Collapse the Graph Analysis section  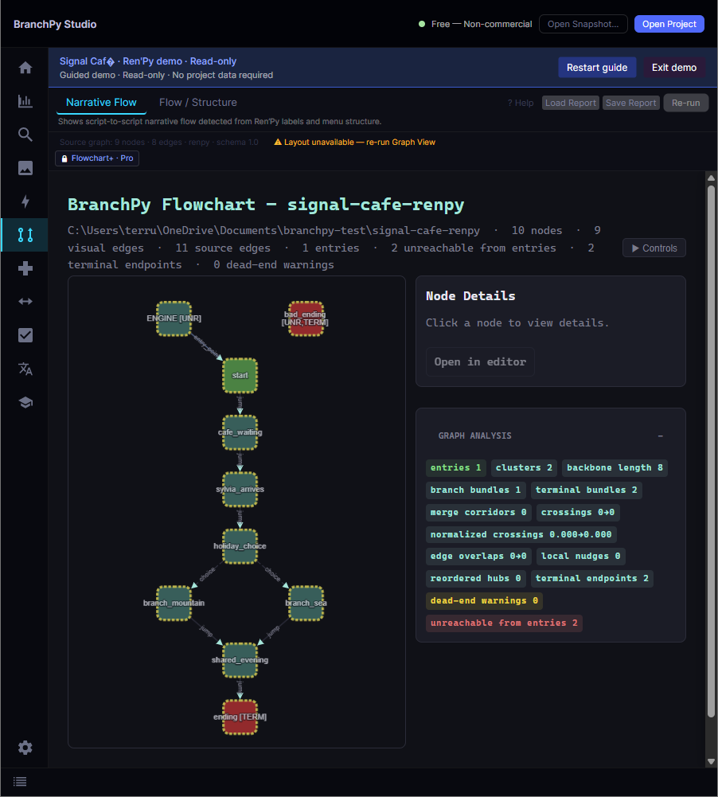(x=660, y=436)
